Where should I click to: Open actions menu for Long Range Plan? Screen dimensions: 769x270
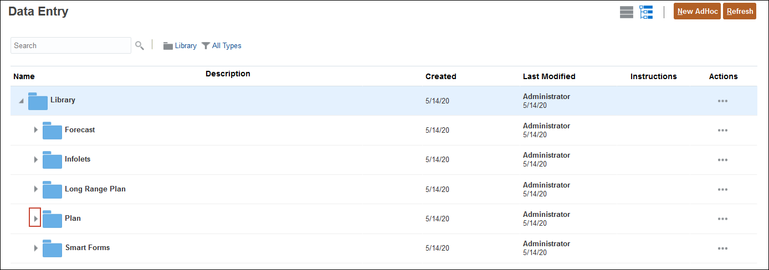(x=722, y=189)
